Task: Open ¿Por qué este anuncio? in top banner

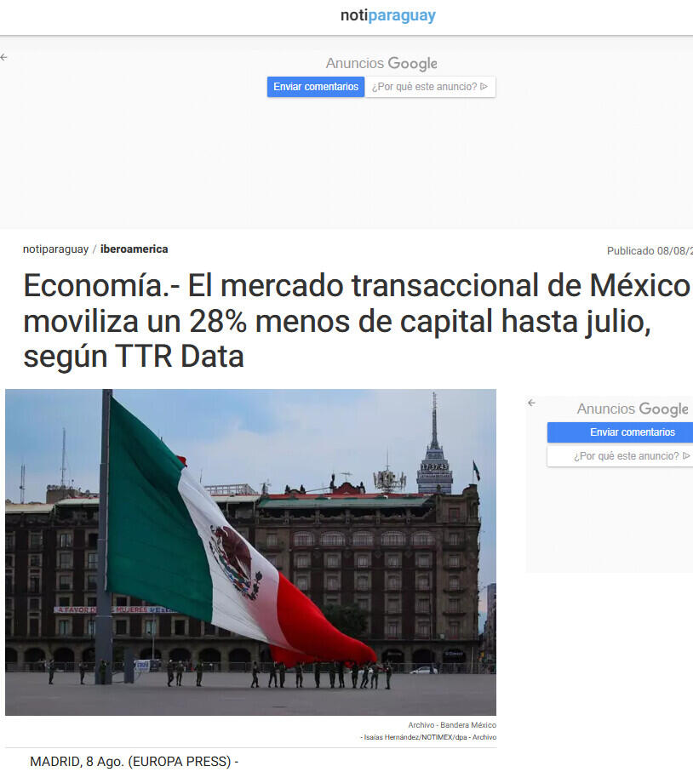Action: pyautogui.click(x=424, y=87)
